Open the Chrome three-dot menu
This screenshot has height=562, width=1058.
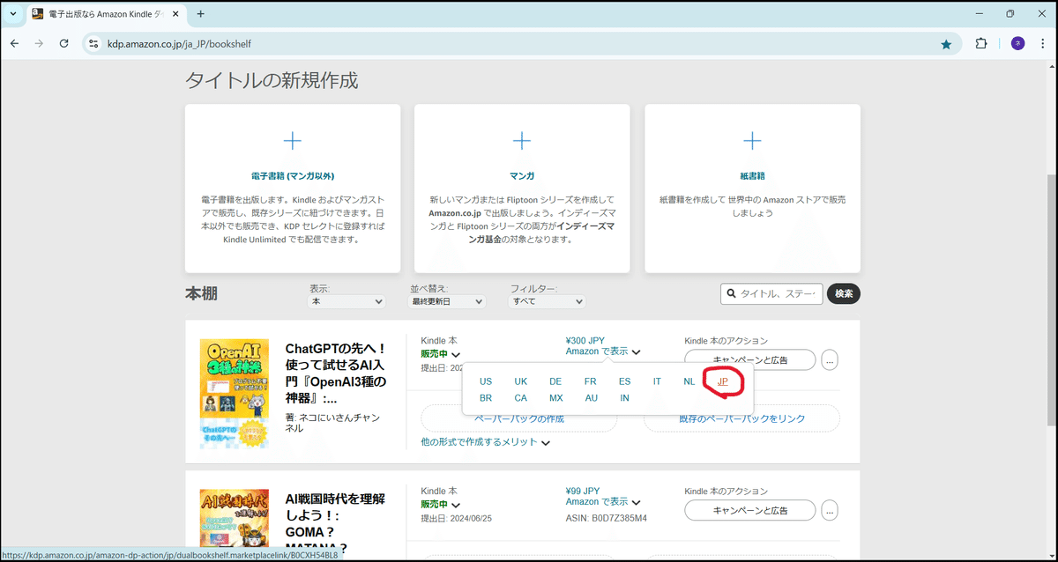[1043, 43]
